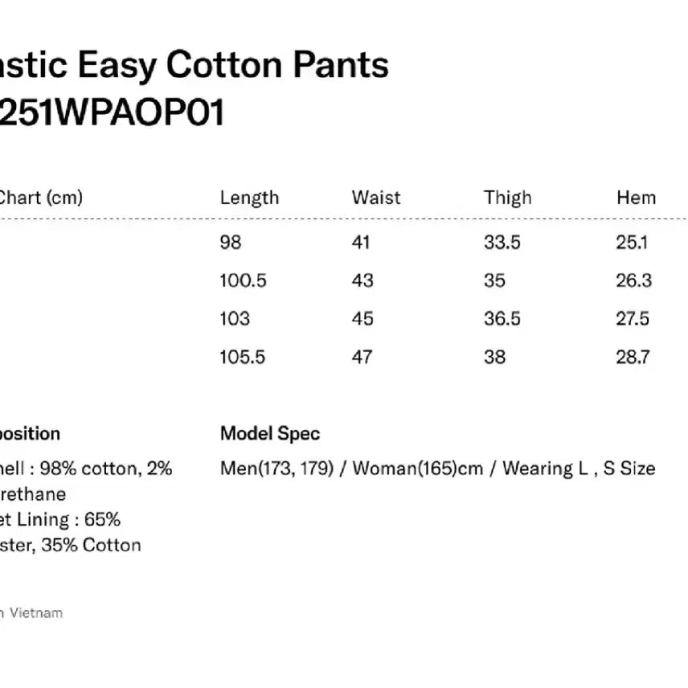Click the thigh value 33.5
Image resolution: width=688 pixels, height=688 pixels.
502,242
